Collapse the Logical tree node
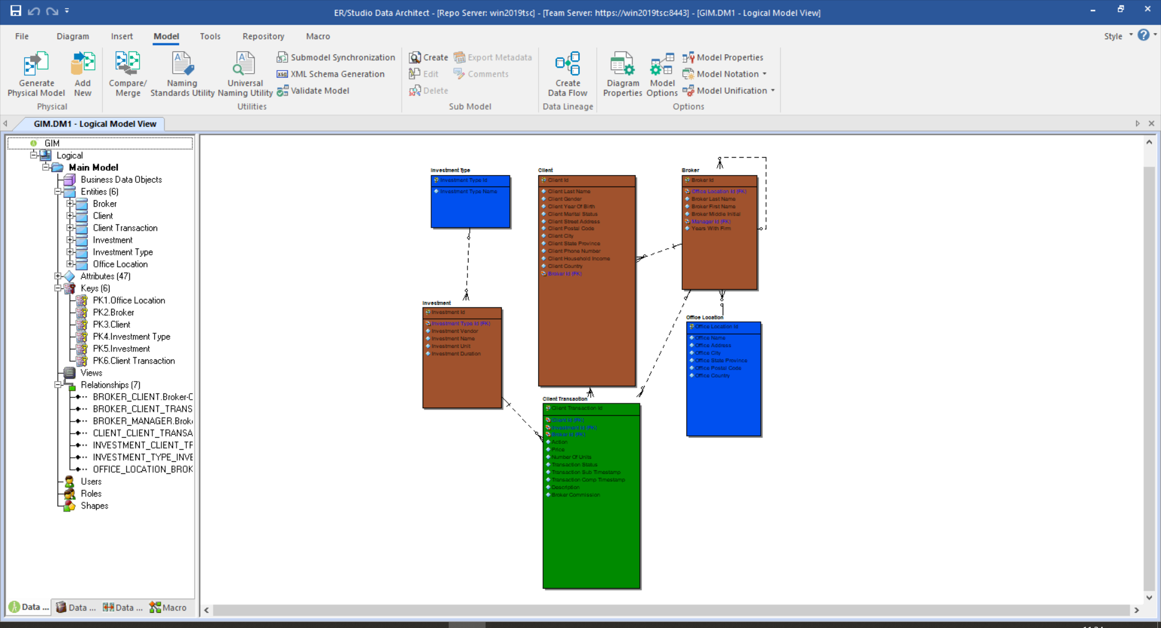Viewport: 1161px width, 628px height. [34, 155]
